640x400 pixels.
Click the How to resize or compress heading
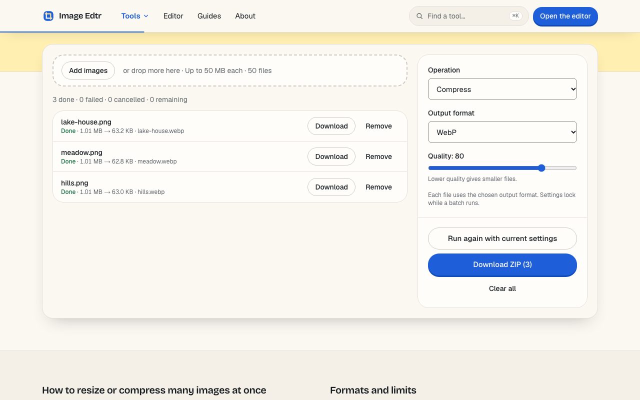154,390
